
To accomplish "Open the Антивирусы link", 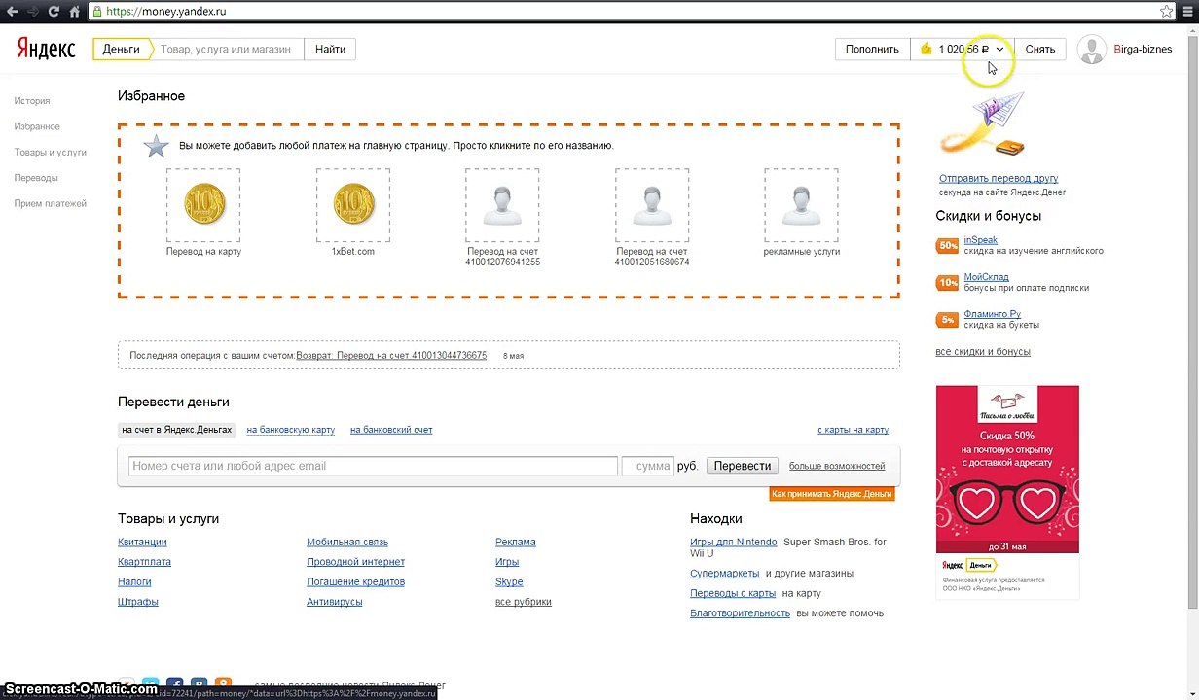I will pos(334,602).
